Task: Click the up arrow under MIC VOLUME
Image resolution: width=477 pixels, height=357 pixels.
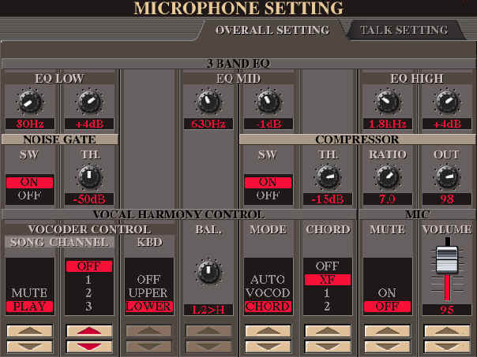Action: (x=447, y=331)
